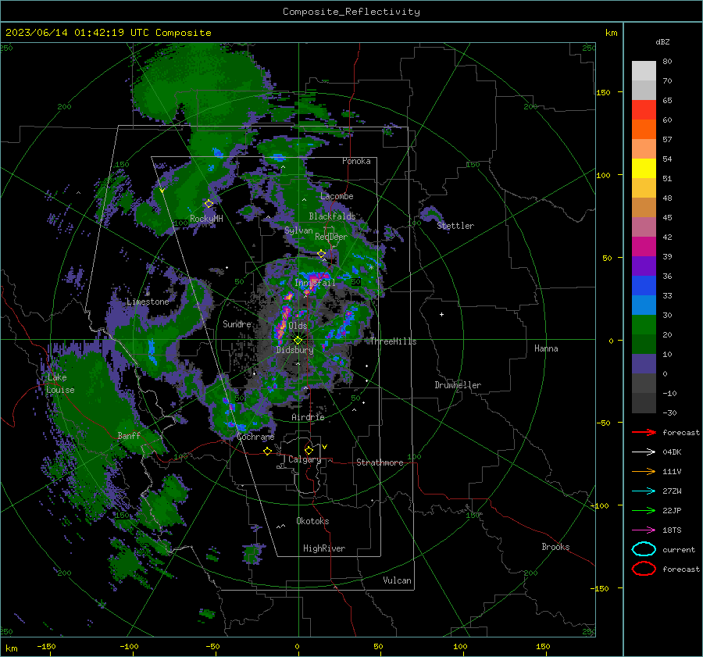This screenshot has height=657, width=703.
Task: Click the Sylvan label
Action: coord(298,230)
